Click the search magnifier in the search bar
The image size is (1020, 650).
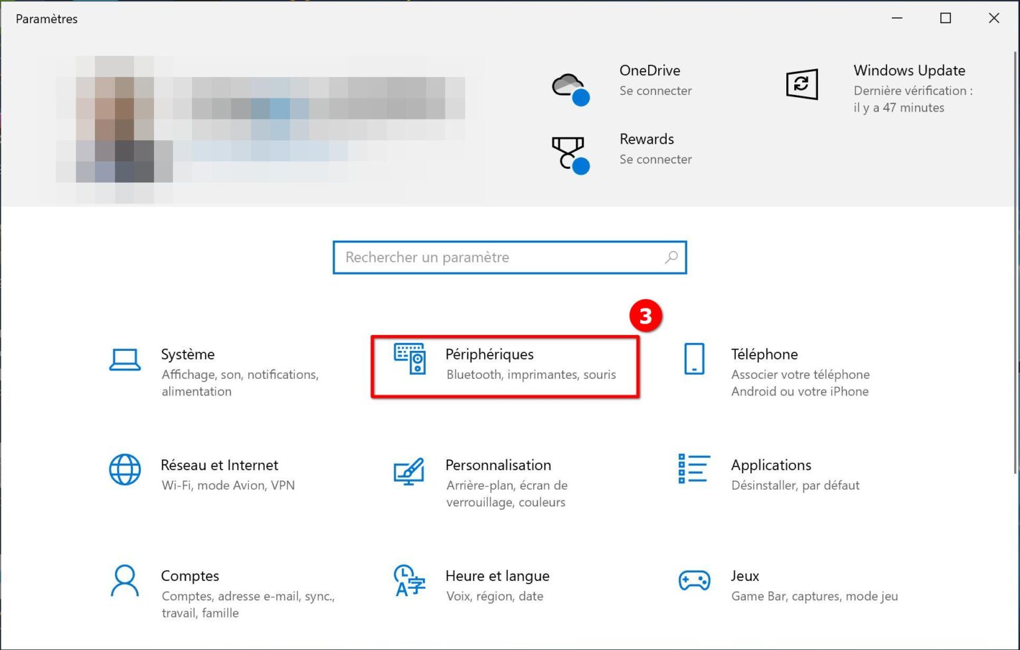point(672,257)
